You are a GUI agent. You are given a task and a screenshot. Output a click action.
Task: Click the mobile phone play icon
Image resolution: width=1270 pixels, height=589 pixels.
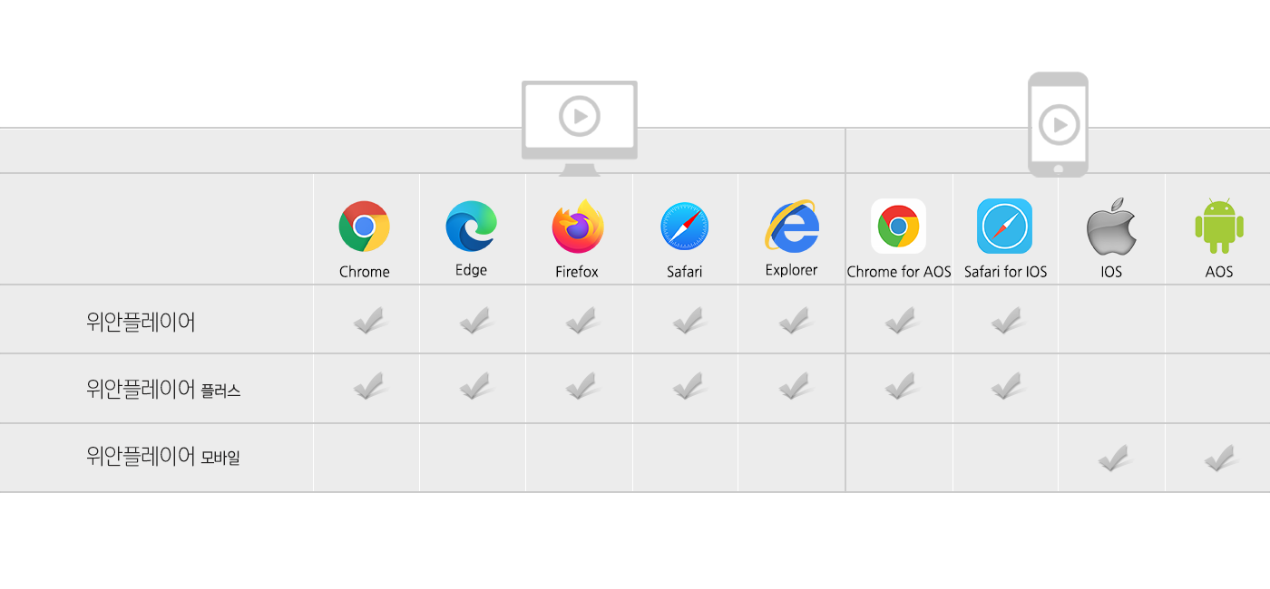click(x=1058, y=124)
